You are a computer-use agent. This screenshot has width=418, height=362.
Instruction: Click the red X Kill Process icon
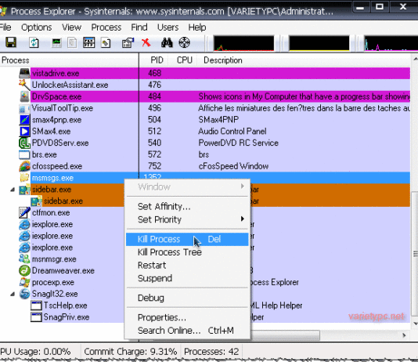tap(146, 42)
